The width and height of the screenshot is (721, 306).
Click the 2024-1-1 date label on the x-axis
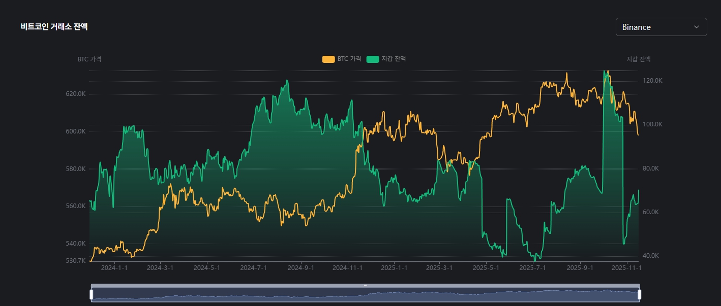tap(114, 267)
